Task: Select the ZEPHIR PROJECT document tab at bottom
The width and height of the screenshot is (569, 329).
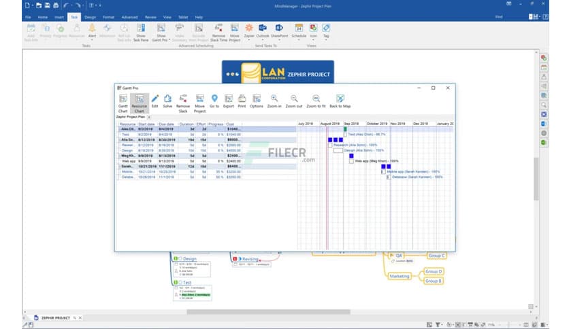Action: [56, 317]
